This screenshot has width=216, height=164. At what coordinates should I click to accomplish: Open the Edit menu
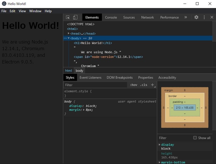click(x=12, y=11)
